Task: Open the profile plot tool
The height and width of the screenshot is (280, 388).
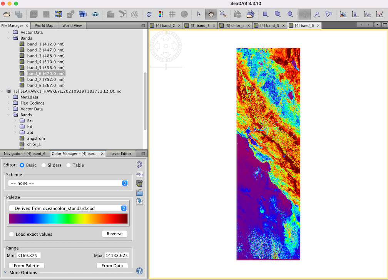Action: click(x=368, y=14)
